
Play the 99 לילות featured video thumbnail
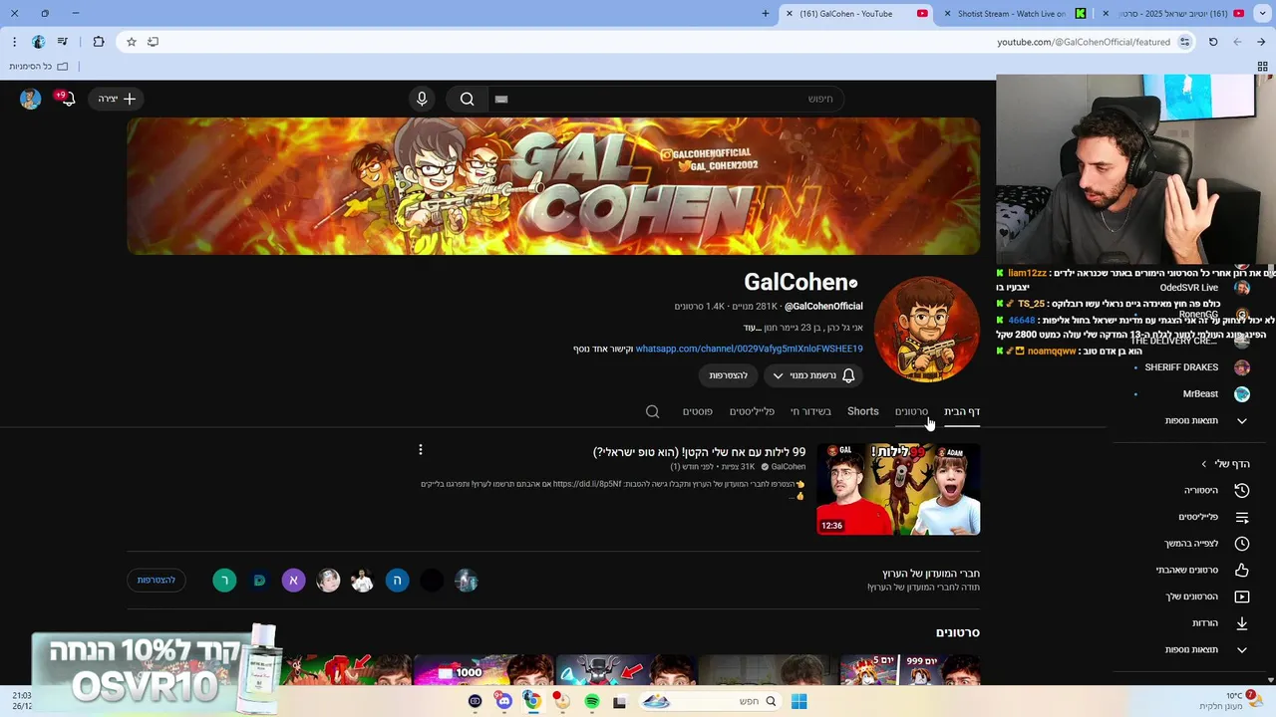(x=898, y=489)
